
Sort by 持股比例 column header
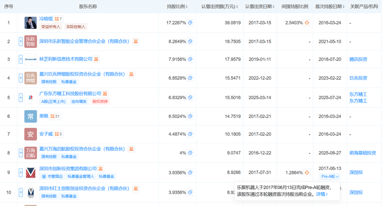coord(177,7)
